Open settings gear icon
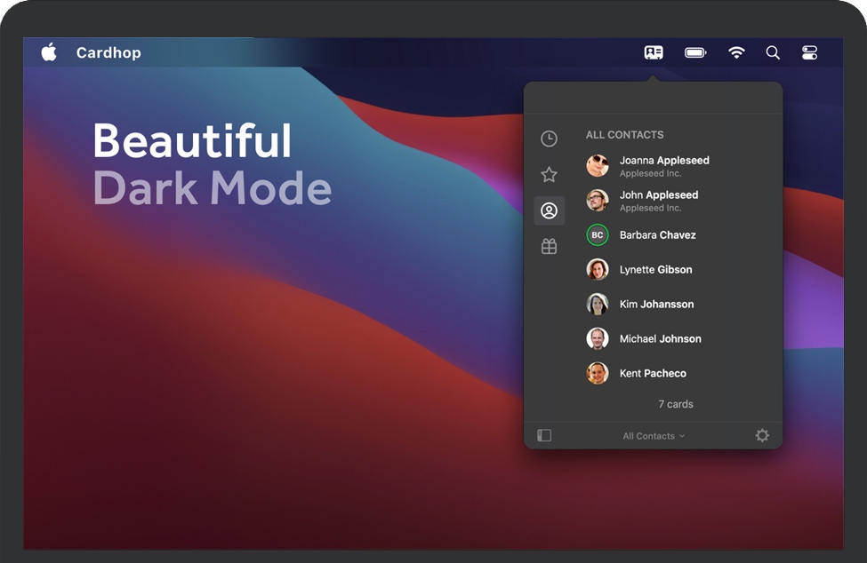Screen dimensions: 867x563 point(762,435)
